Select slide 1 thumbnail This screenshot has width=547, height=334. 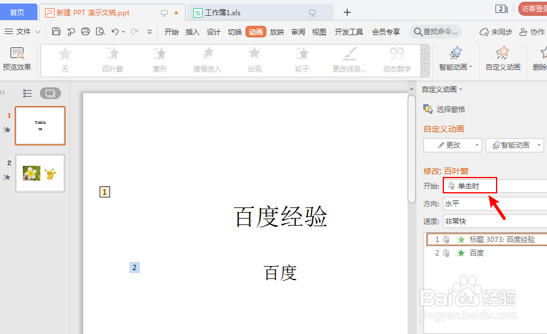pos(40,125)
